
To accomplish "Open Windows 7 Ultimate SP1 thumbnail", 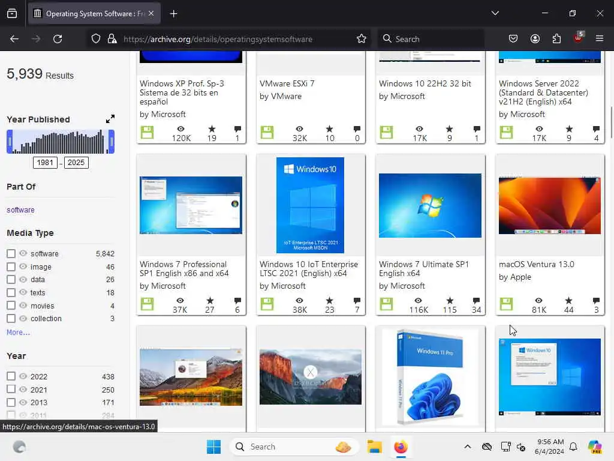I will 430,205.
